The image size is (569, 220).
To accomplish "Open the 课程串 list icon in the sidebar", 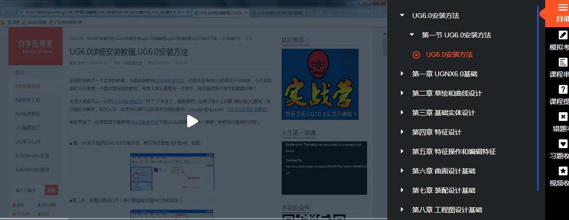I will (x=563, y=62).
